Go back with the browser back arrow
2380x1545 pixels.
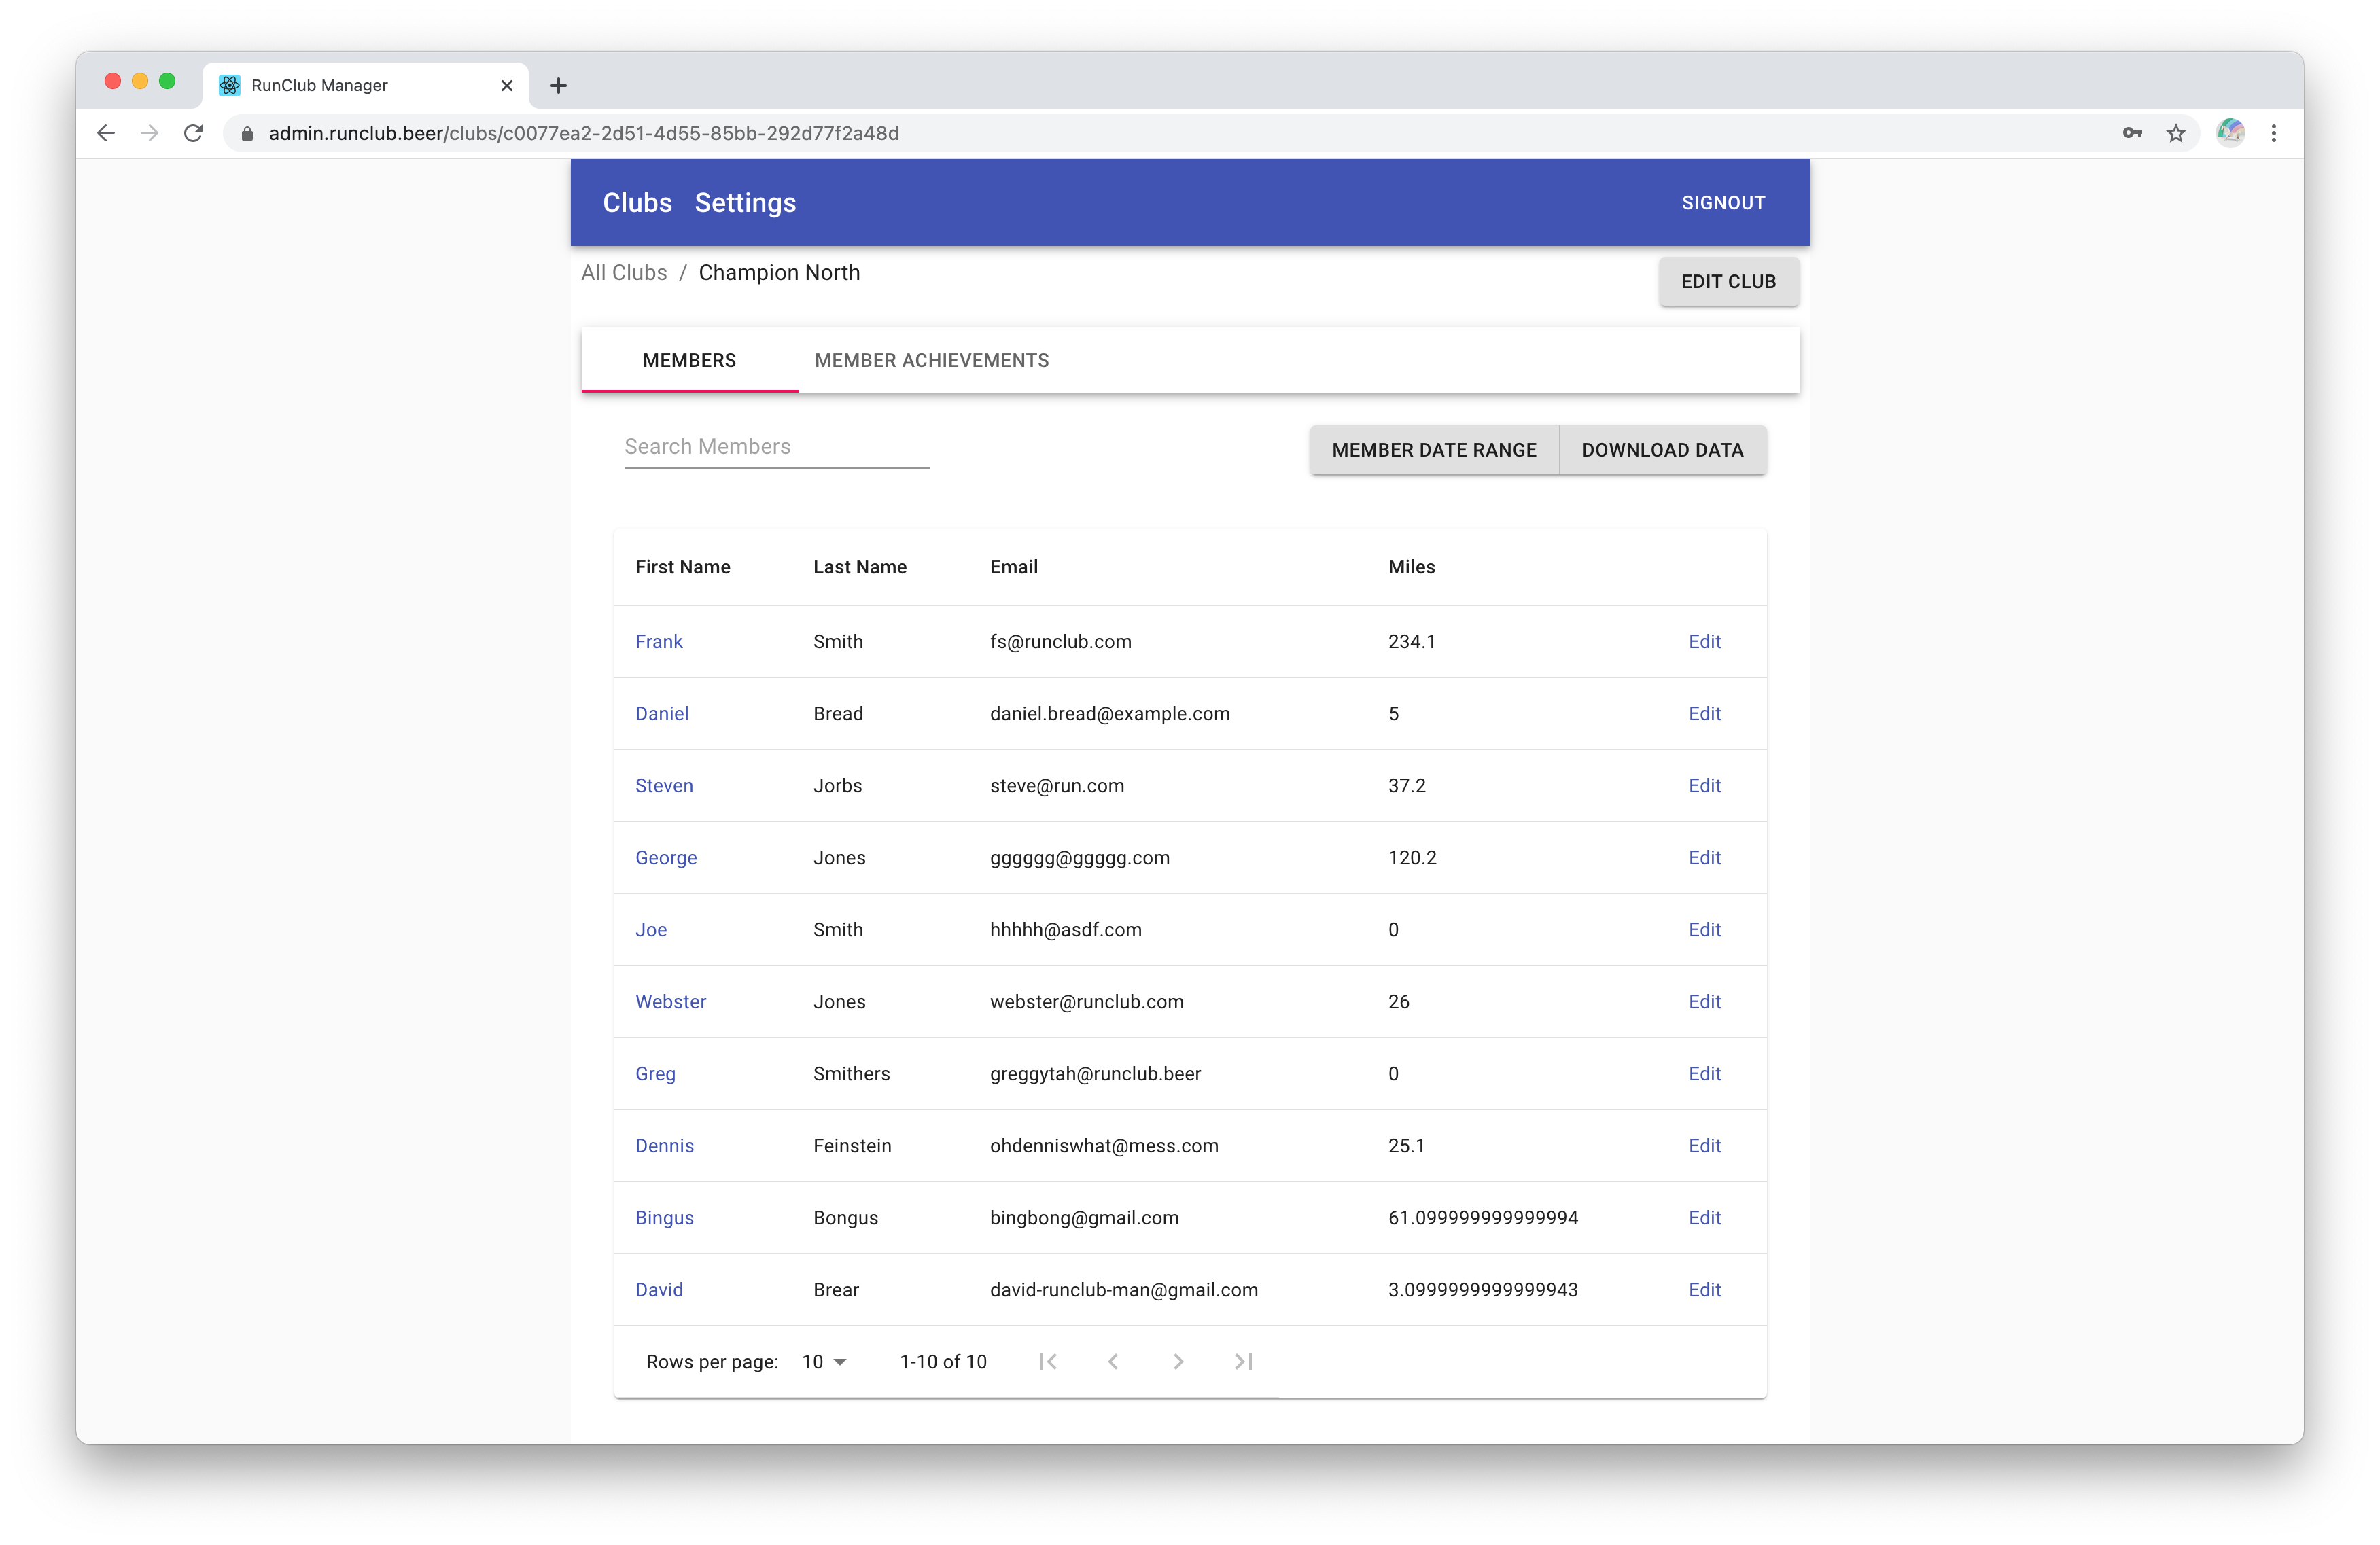(106, 133)
